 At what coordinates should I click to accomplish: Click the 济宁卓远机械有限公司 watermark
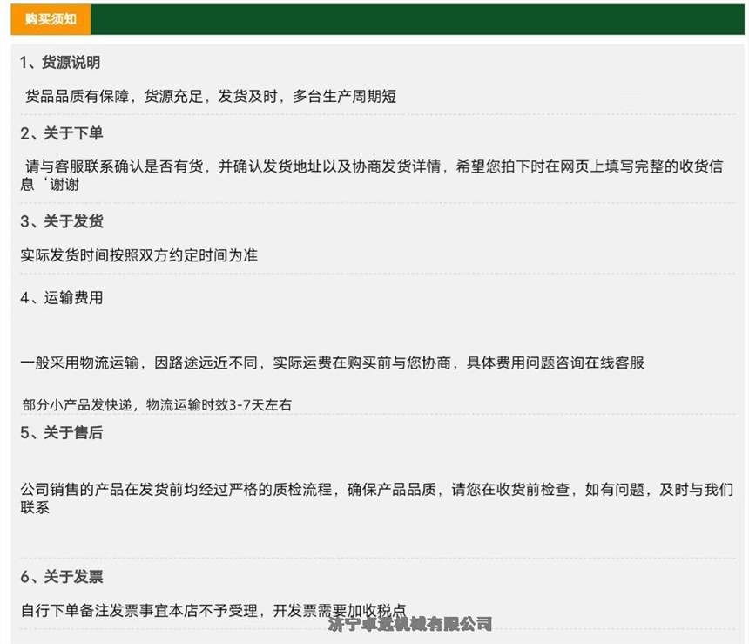[x=410, y=624]
